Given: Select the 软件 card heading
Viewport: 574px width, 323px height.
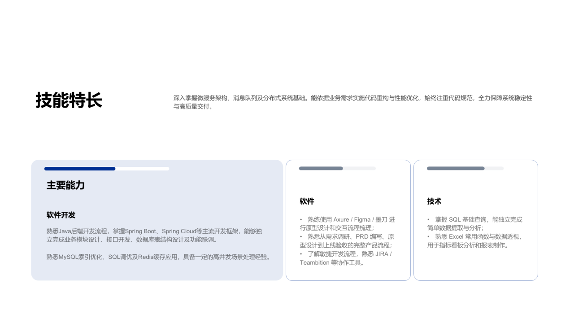Looking at the screenshot, I should (x=307, y=201).
